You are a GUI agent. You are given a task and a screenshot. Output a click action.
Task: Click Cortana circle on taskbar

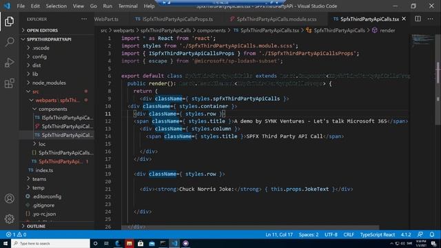tap(95, 243)
